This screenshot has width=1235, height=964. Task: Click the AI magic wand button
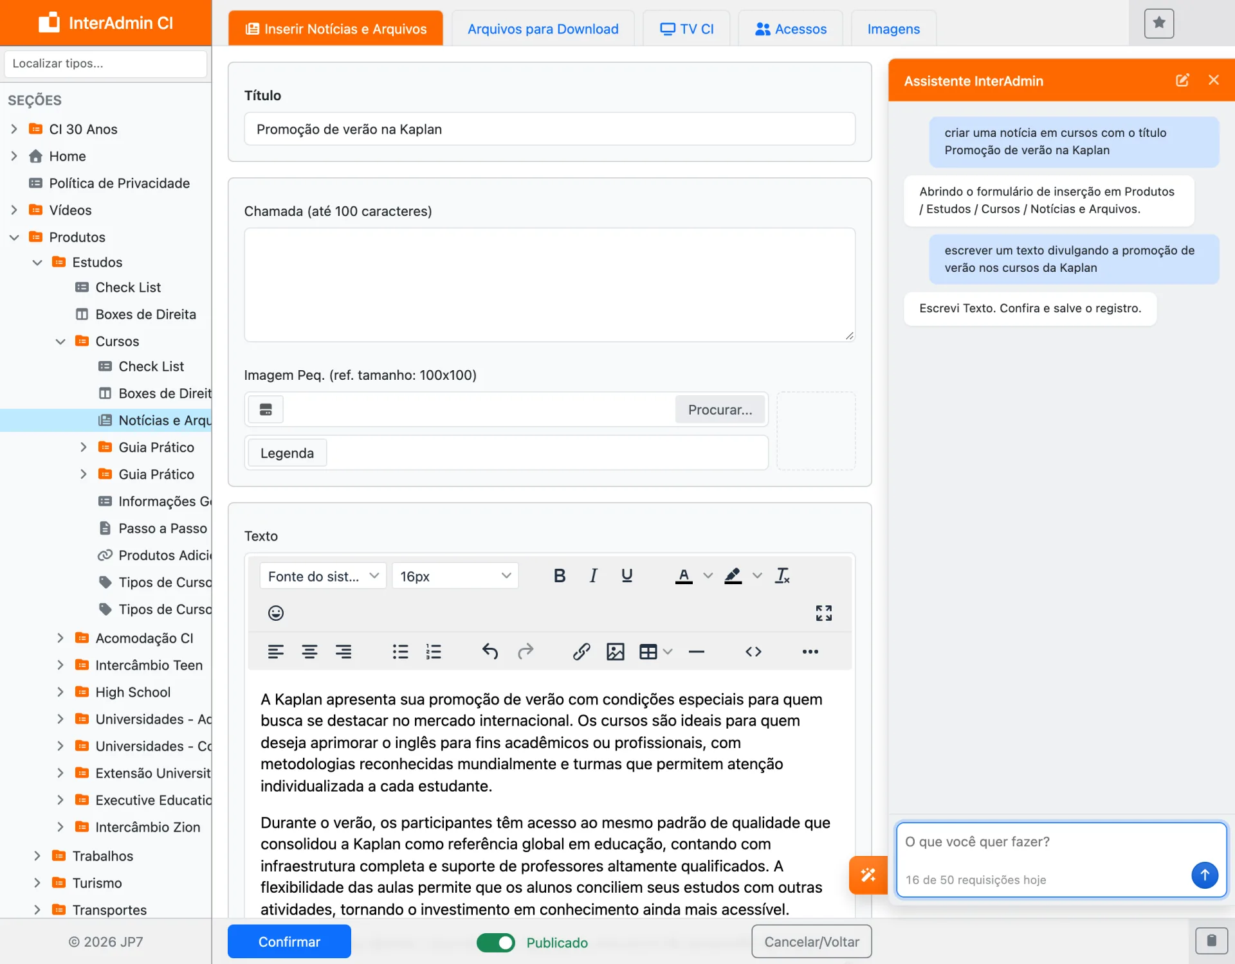point(868,875)
